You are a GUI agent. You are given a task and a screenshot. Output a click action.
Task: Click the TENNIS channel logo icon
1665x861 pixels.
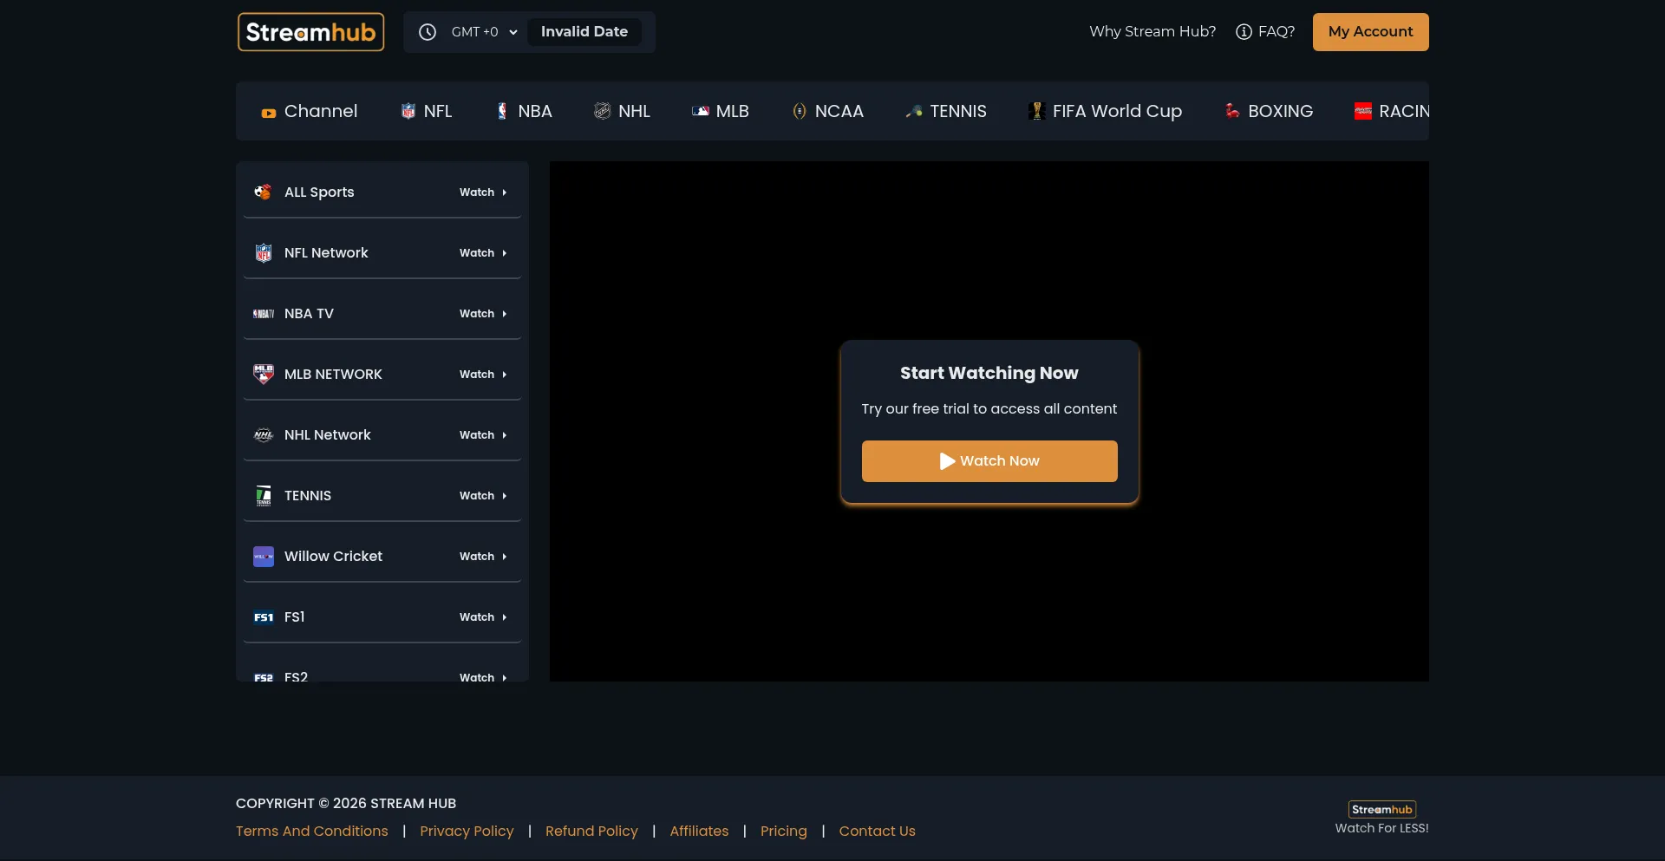click(x=264, y=495)
